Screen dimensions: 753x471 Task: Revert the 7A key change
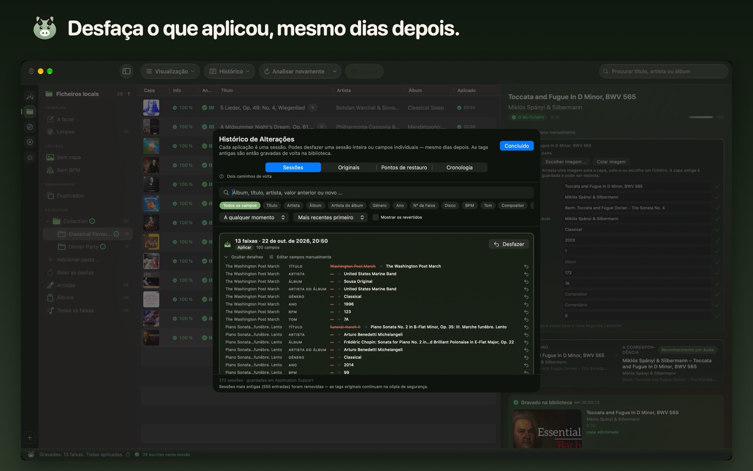(526, 319)
